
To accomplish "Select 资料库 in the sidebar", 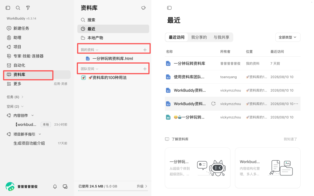I will click(37, 74).
